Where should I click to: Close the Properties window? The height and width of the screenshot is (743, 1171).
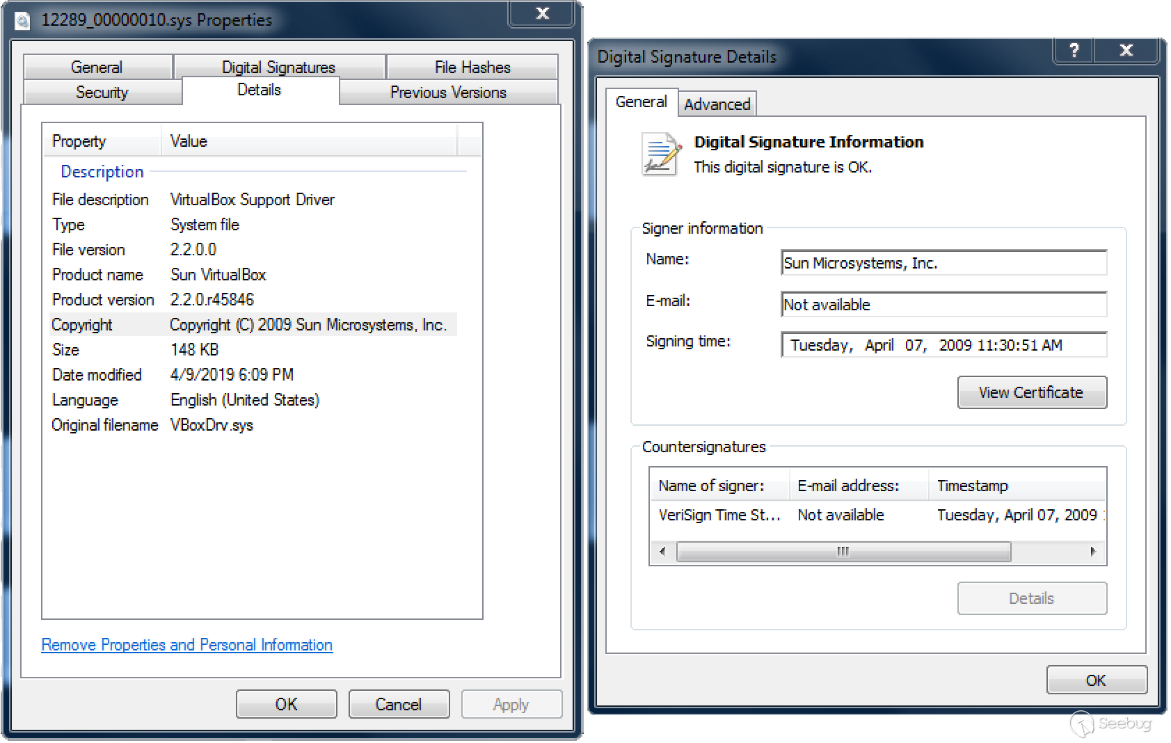pyautogui.click(x=543, y=13)
